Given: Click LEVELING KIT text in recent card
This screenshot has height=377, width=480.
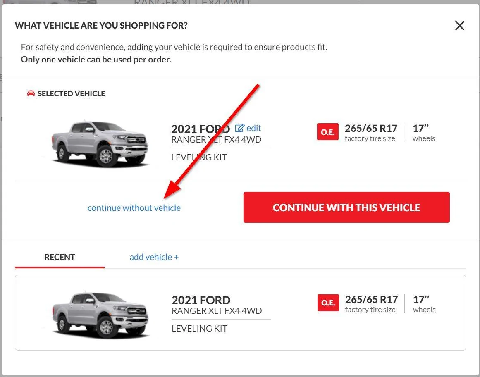Looking at the screenshot, I should click(x=200, y=328).
